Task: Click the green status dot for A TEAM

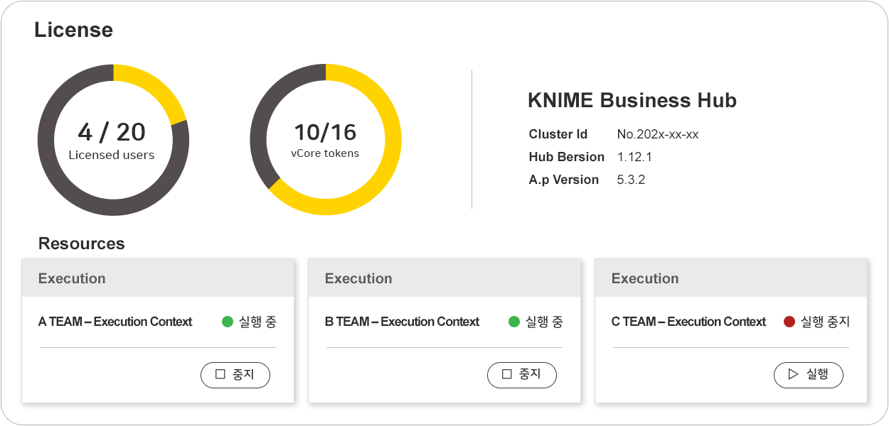Action: (x=228, y=322)
